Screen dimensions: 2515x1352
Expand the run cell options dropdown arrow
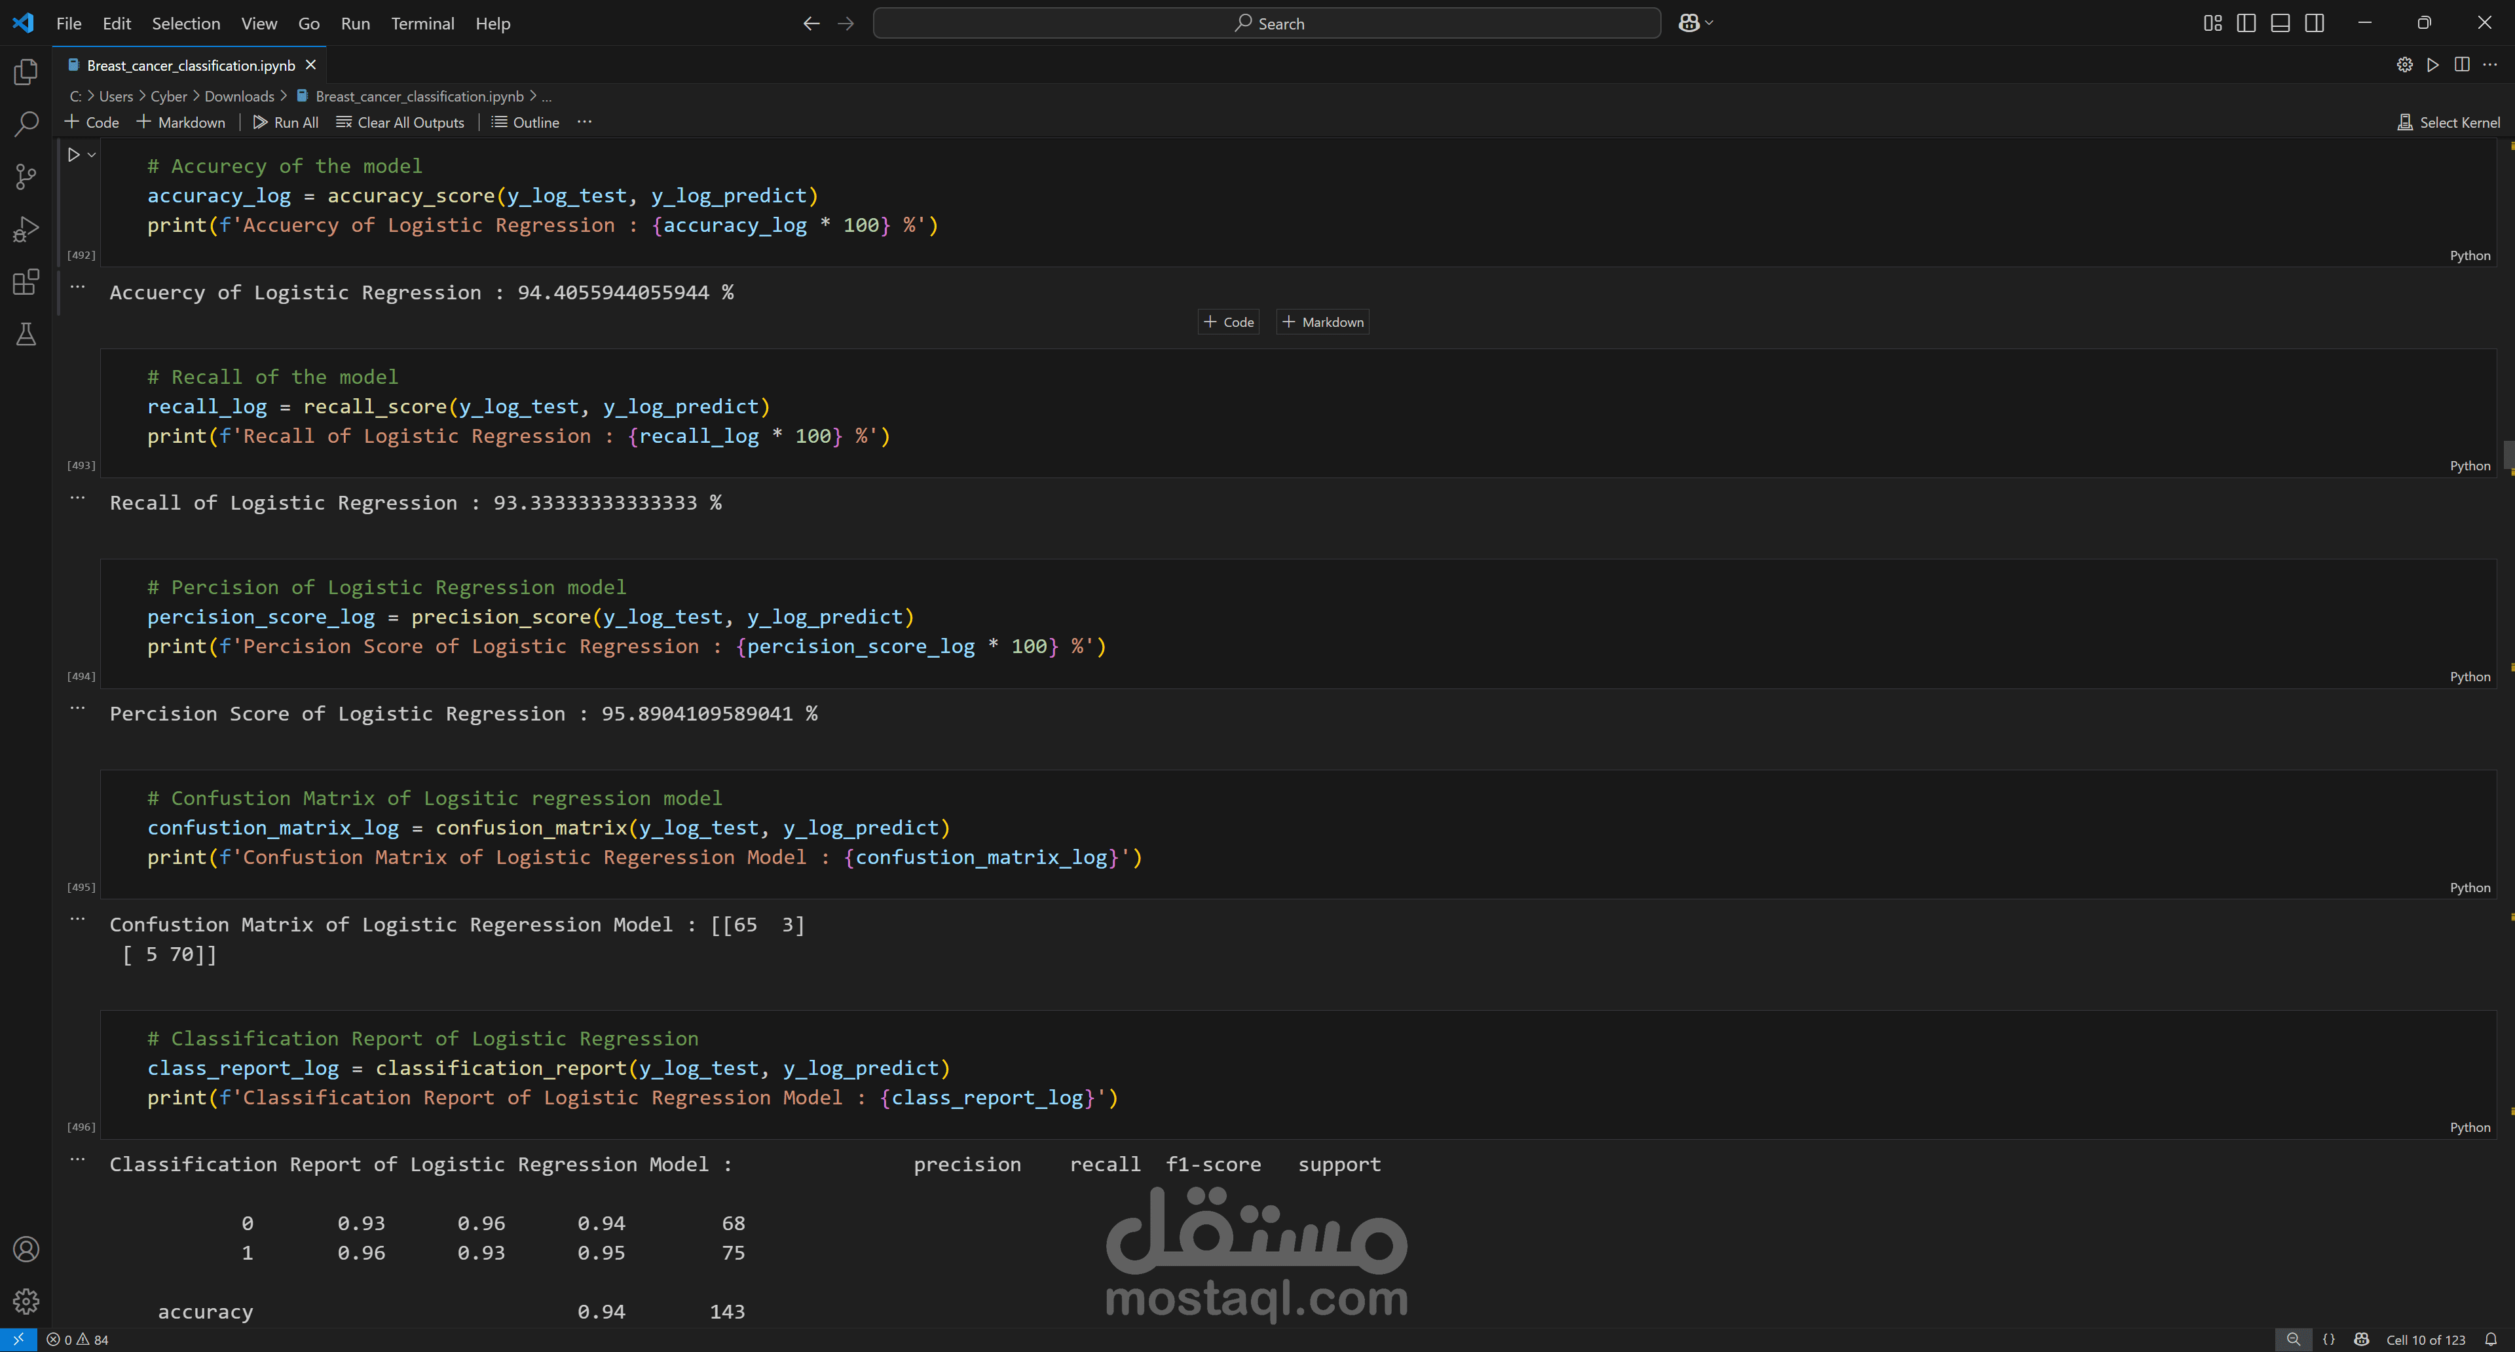[92, 154]
